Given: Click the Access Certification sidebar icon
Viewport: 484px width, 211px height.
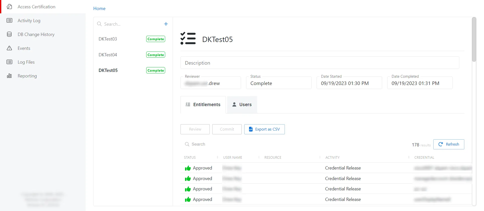Looking at the screenshot, I should click(x=9, y=7).
